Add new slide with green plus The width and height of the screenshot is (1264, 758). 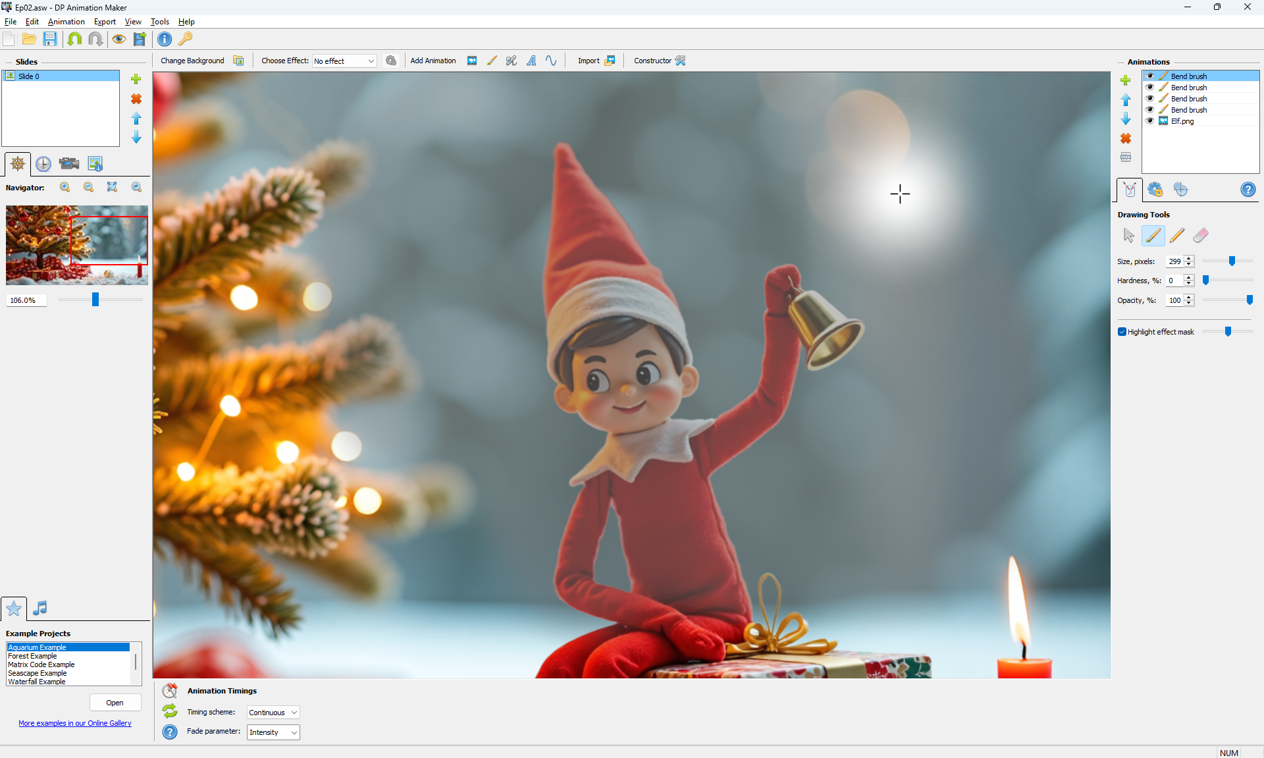tap(136, 79)
